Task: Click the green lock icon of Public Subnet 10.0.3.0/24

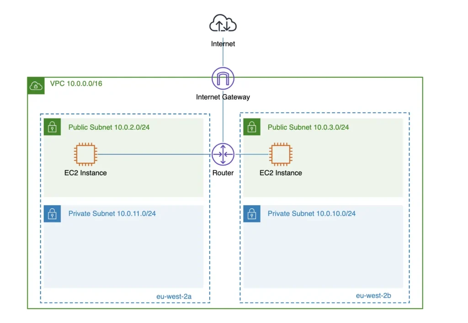Action: [x=252, y=127]
